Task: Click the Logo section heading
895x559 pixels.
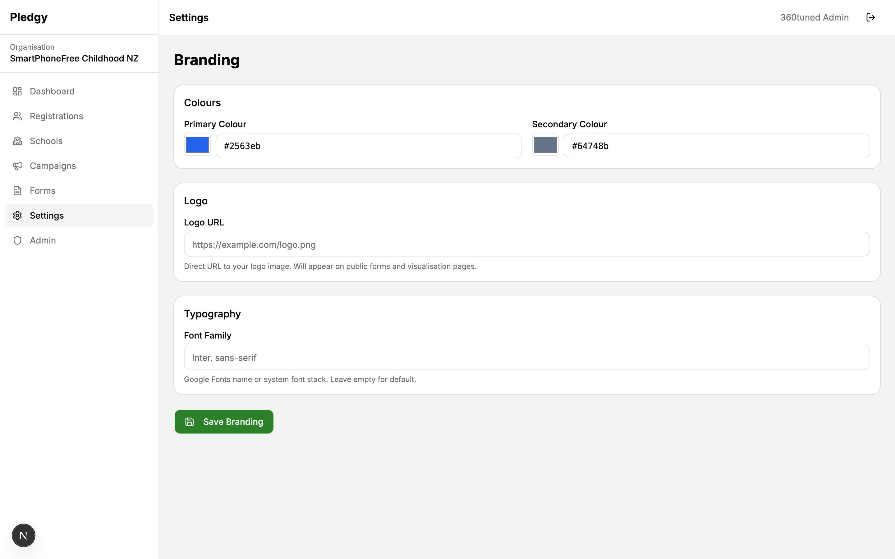Action: pyautogui.click(x=196, y=201)
